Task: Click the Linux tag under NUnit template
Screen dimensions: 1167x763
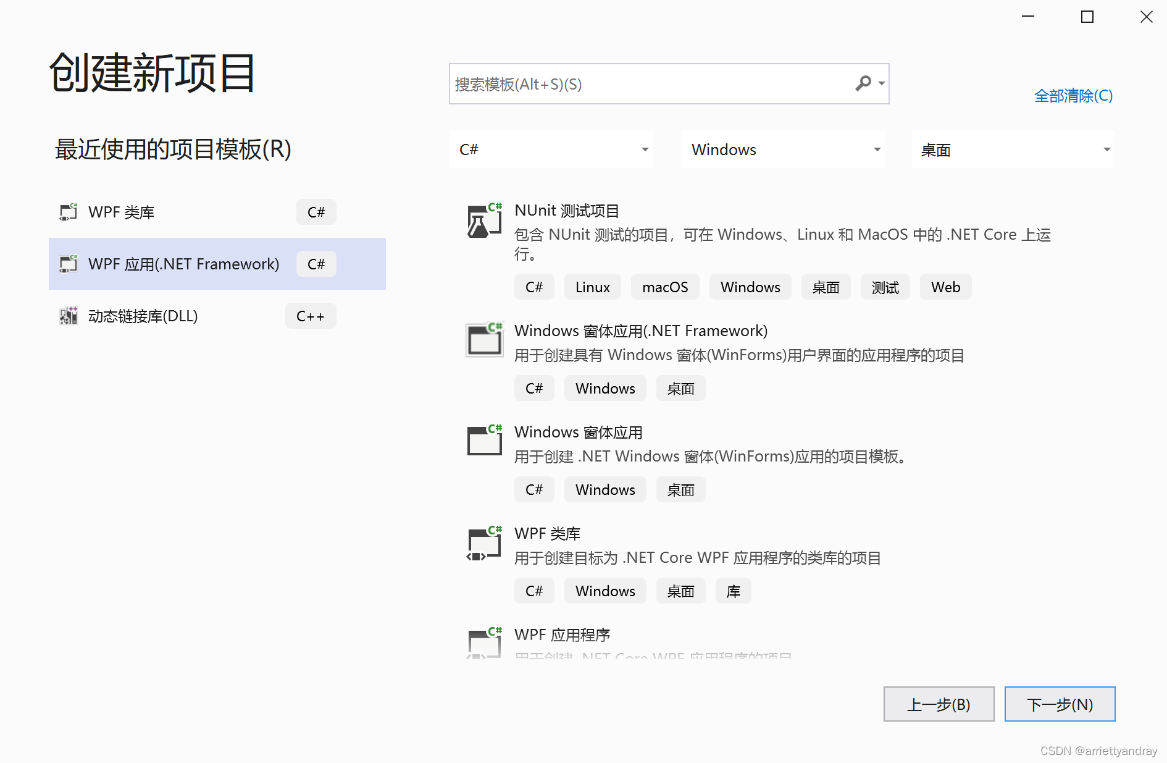Action: pyautogui.click(x=593, y=287)
